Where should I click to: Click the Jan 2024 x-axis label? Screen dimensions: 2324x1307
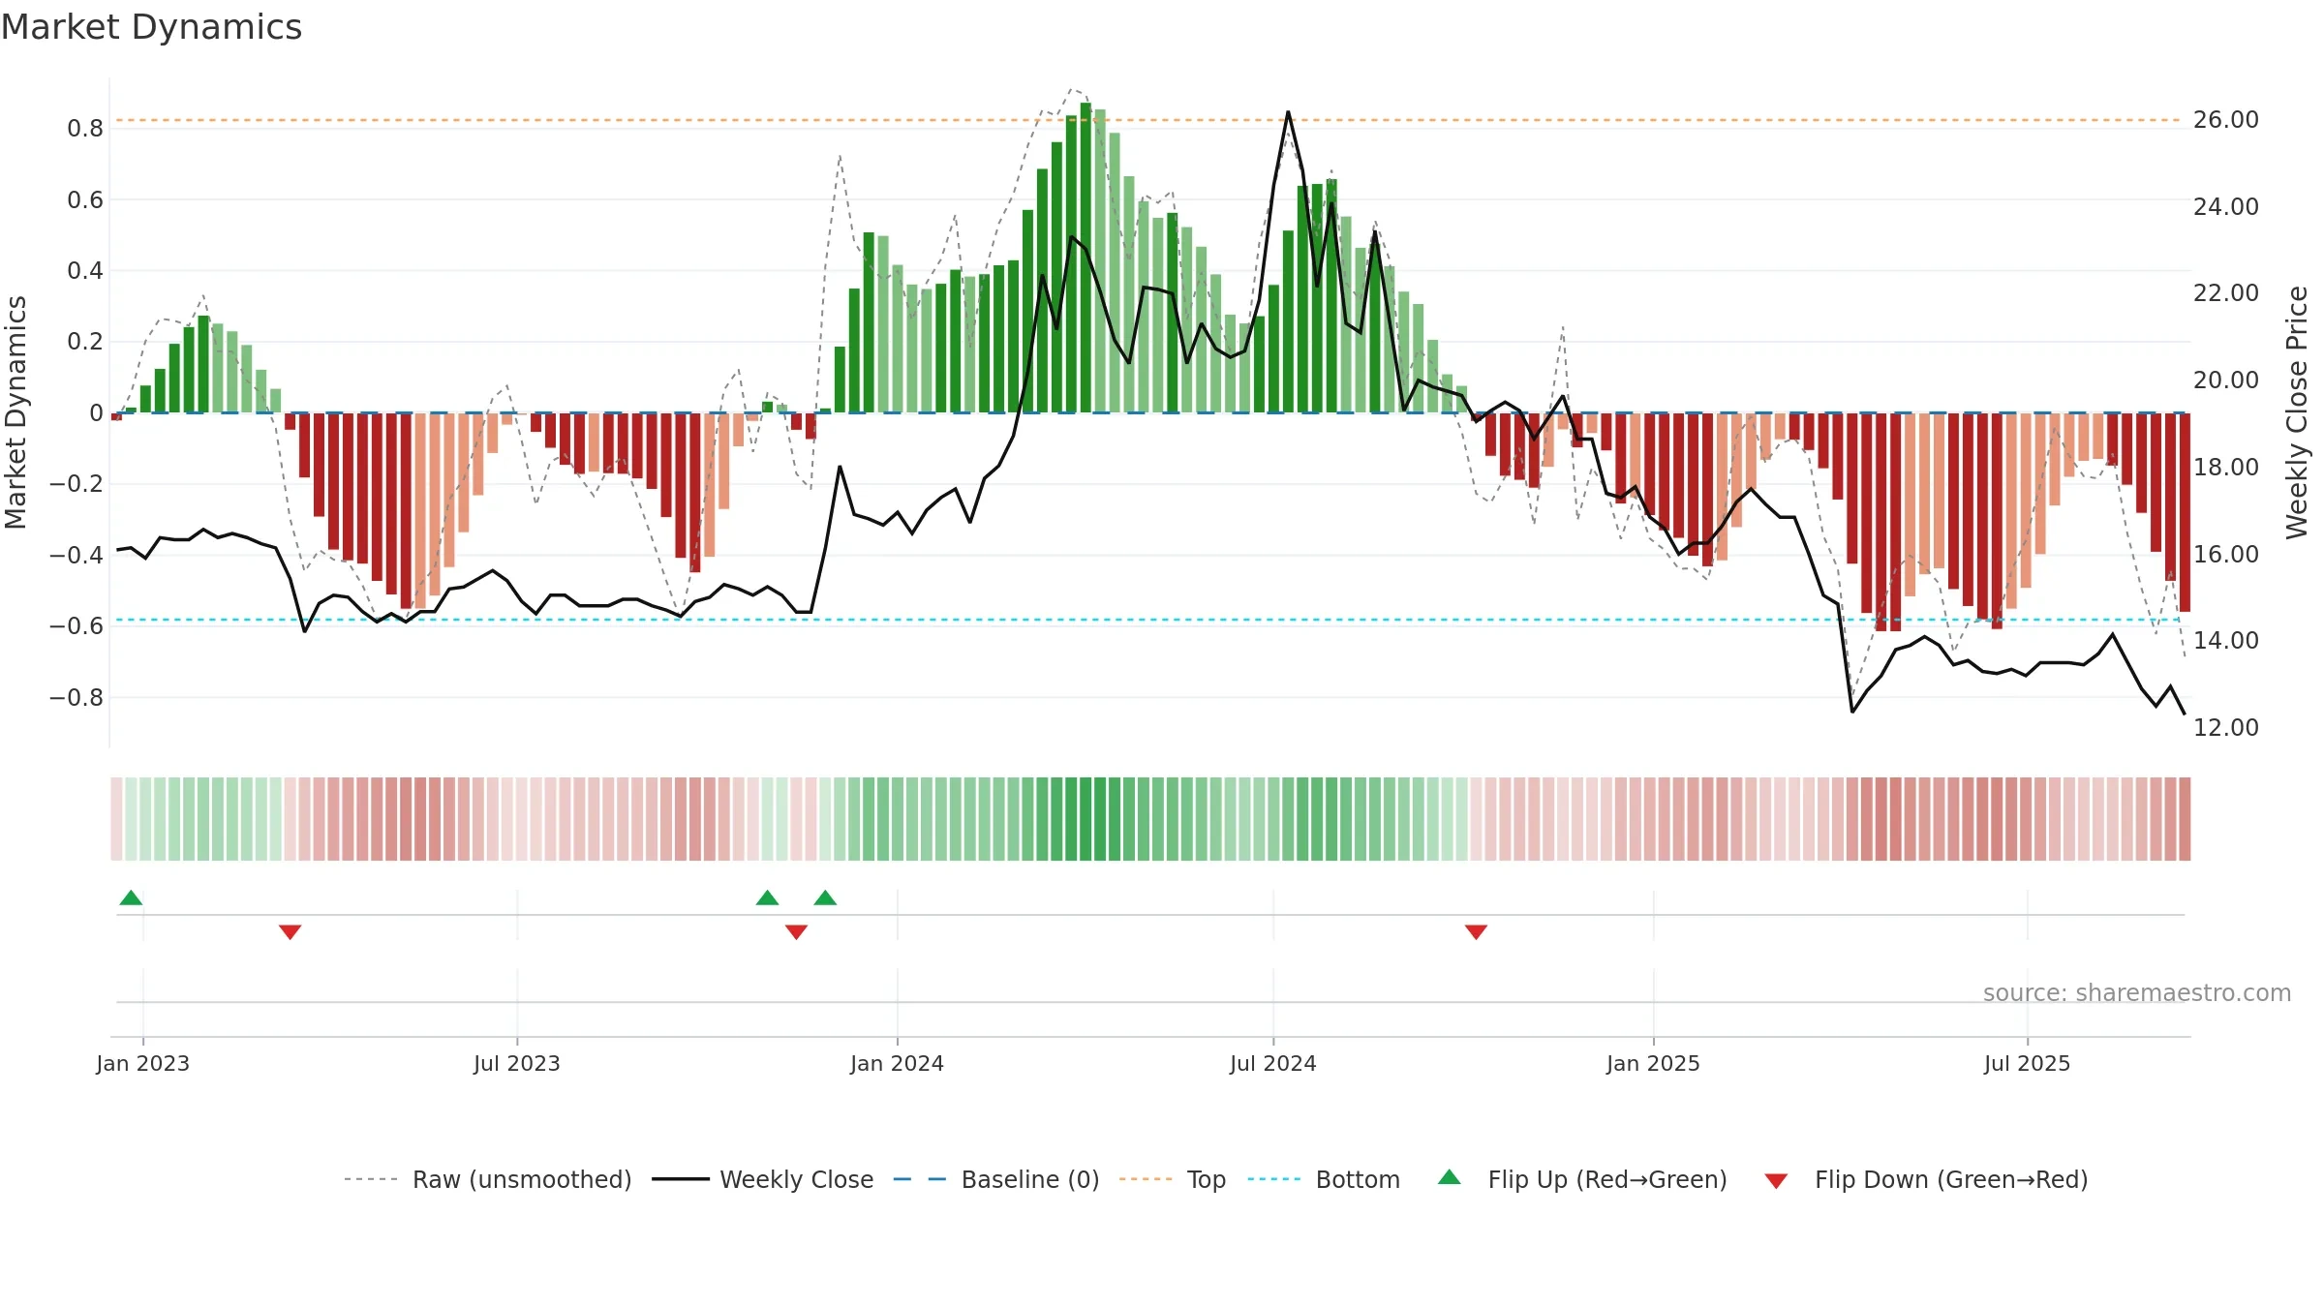point(898,1063)
